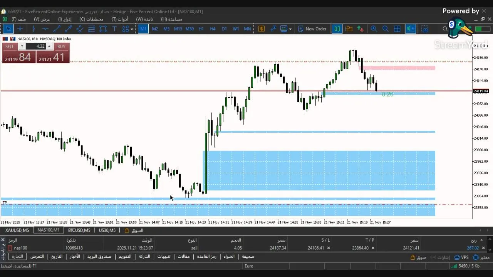
Task: Activate the crosshair tool
Action: [x=20, y=29]
